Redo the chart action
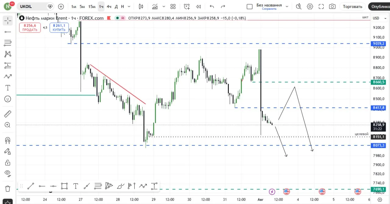 coord(223,6)
